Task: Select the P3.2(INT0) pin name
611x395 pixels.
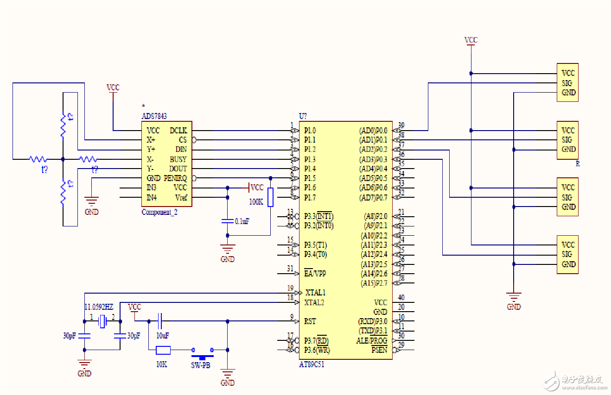Action: click(319, 226)
